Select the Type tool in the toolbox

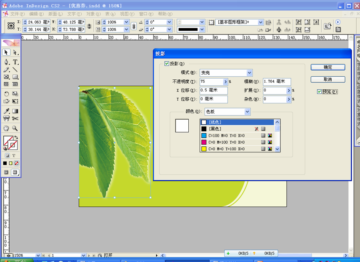point(15,62)
